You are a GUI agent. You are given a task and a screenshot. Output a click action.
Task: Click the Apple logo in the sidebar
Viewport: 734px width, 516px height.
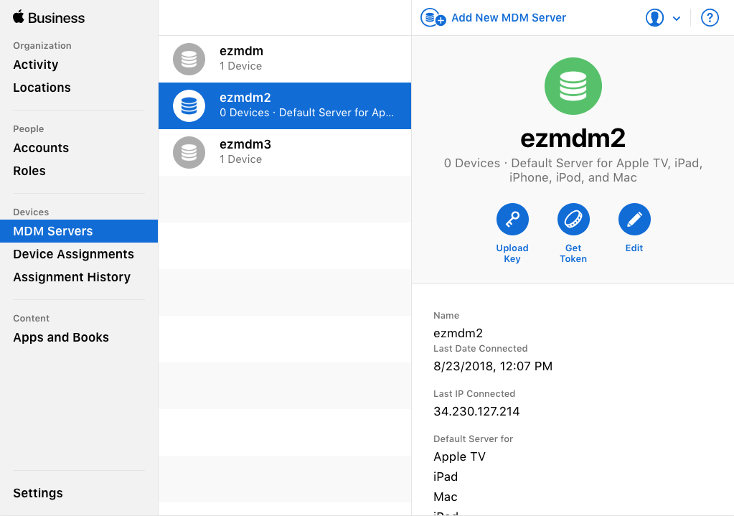click(18, 17)
